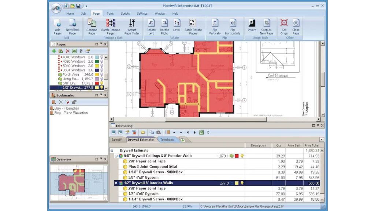Screen dimensions: 375x211
Task: Open the Settings ribbon tab
Action: 142,14
